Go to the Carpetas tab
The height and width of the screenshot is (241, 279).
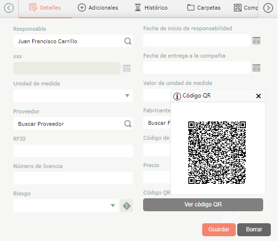(x=204, y=8)
